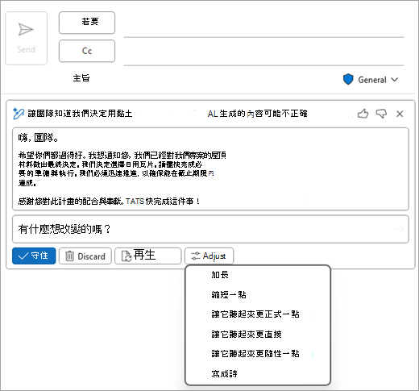Click the 有什麼想改變的嗎 input field

click(210, 229)
